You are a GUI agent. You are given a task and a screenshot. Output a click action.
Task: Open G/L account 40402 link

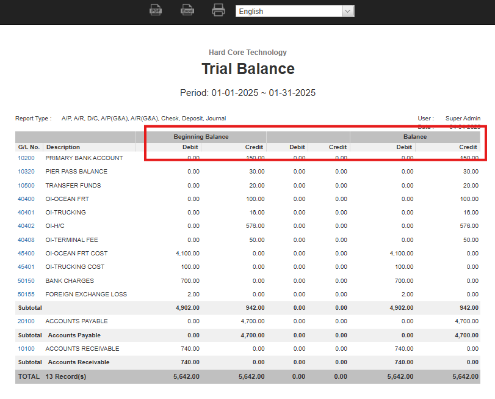(x=26, y=226)
